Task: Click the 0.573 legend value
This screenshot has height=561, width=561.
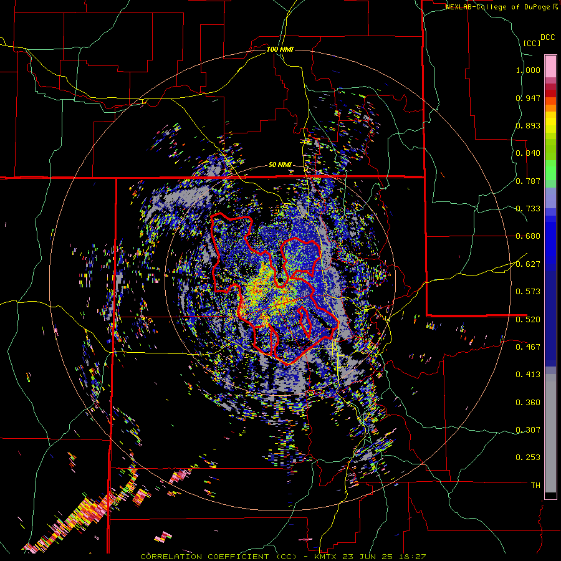Action: pyautogui.click(x=528, y=291)
